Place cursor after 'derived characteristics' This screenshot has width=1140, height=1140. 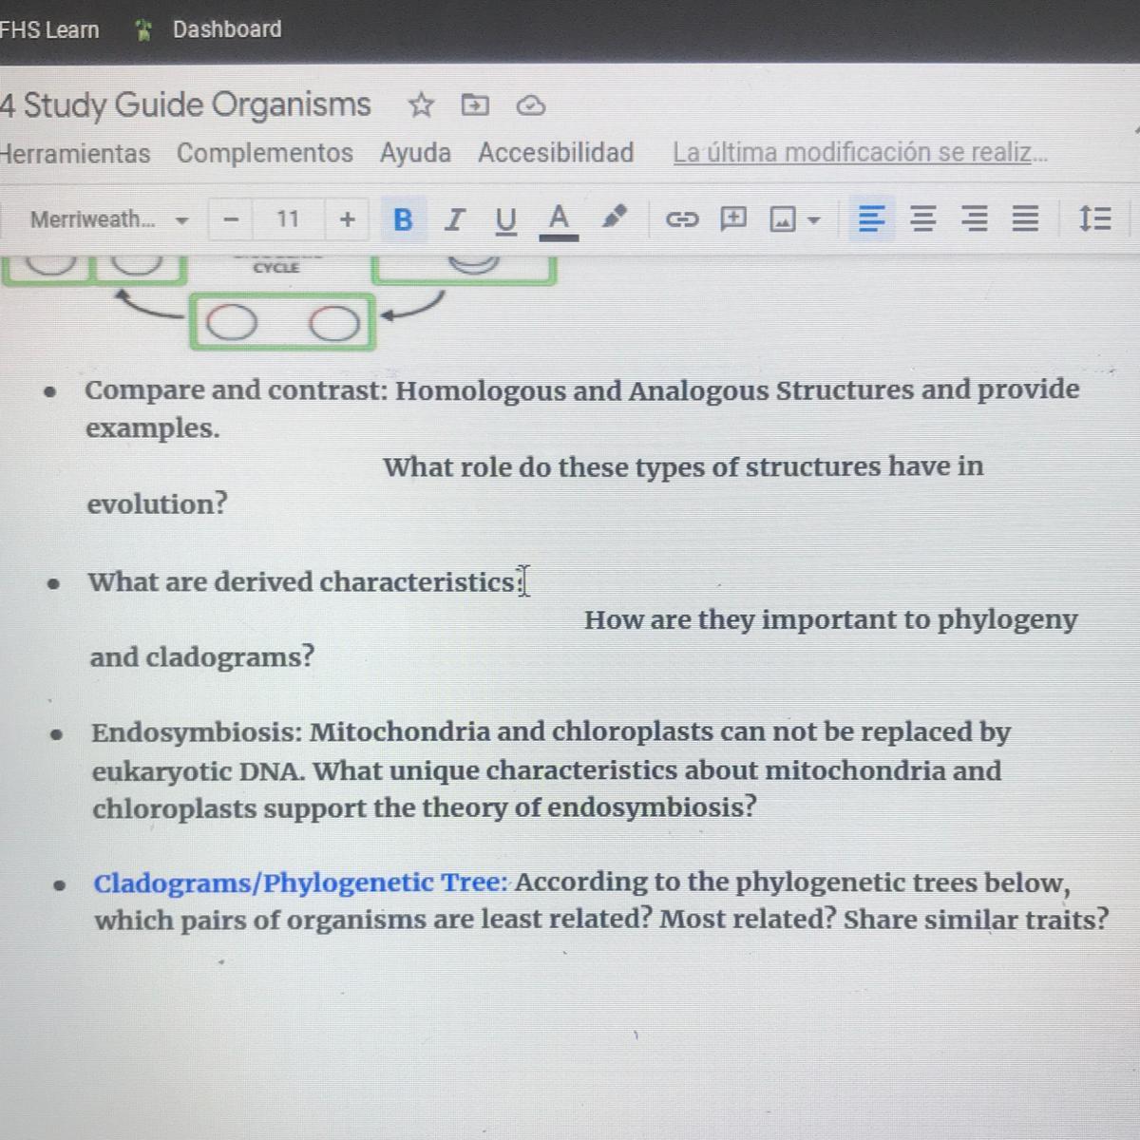[x=520, y=581]
